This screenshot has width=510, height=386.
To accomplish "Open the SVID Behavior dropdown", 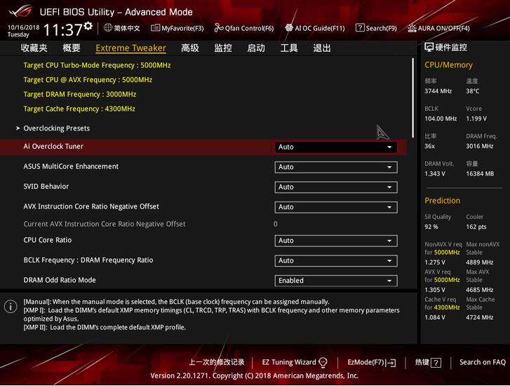I will (x=335, y=187).
